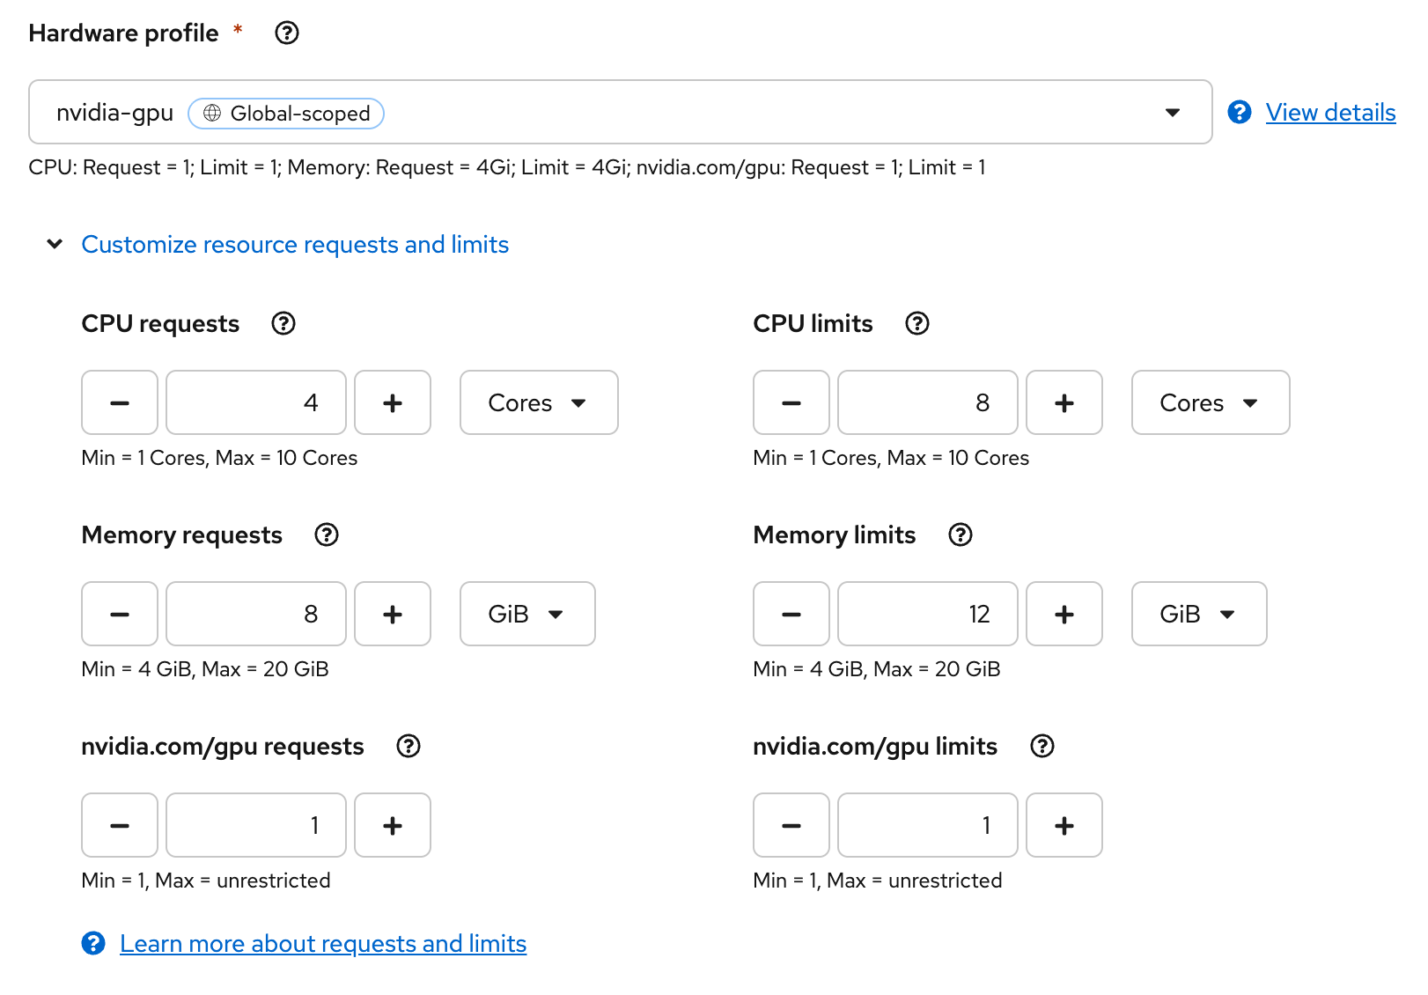The image size is (1428, 995).
Task: Show Memory limits help tooltip
Action: (x=961, y=535)
